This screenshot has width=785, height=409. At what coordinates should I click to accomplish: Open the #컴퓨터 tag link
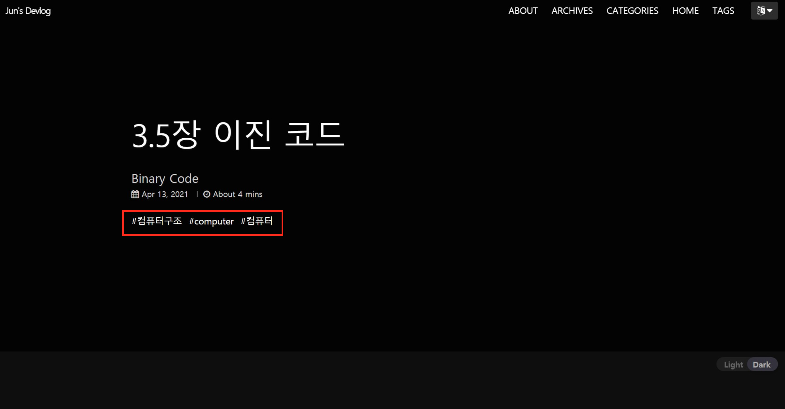(x=256, y=221)
